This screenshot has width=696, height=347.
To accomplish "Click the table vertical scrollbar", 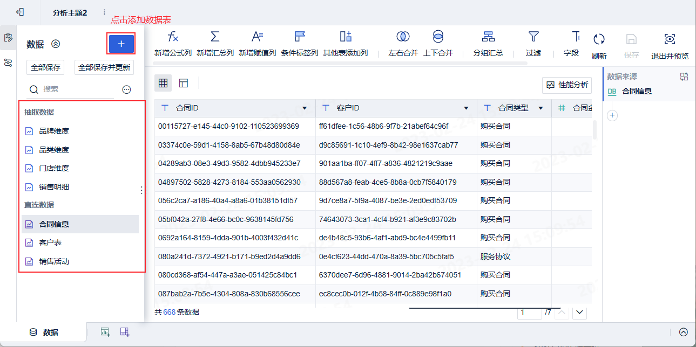I will [x=596, y=130].
